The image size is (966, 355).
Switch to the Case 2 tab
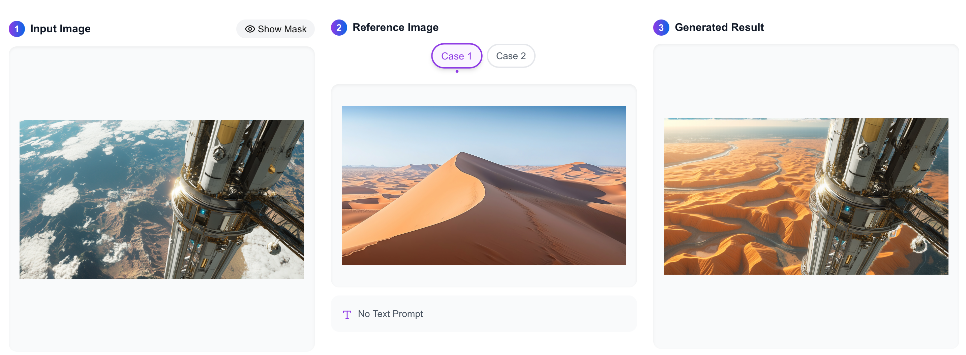coord(510,56)
